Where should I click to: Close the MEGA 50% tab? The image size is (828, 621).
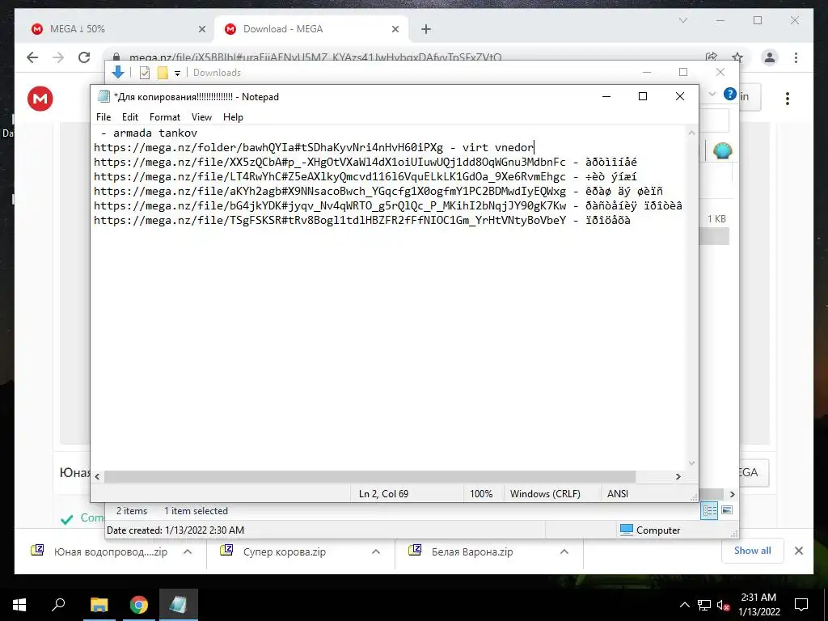click(201, 29)
